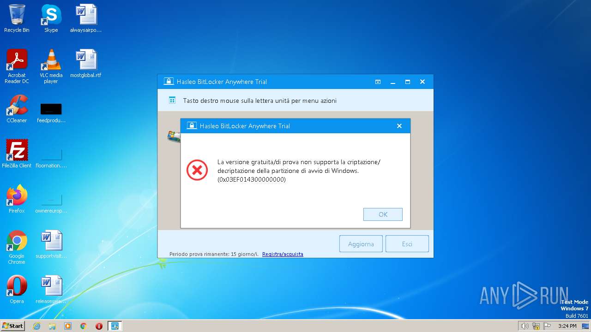This screenshot has height=332, width=591.
Task: Select the CCleaner desktop shortcut
Action: [x=17, y=109]
